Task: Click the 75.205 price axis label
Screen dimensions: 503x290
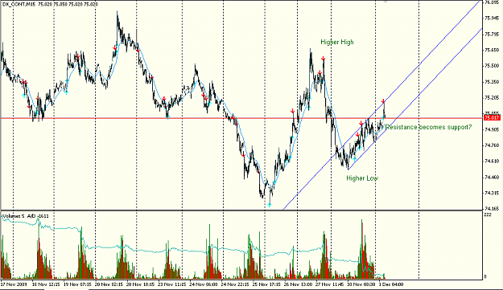Action: click(492, 97)
